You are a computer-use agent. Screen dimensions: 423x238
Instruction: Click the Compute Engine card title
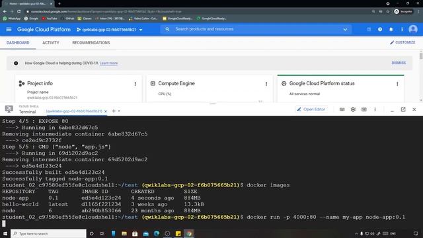(x=176, y=83)
